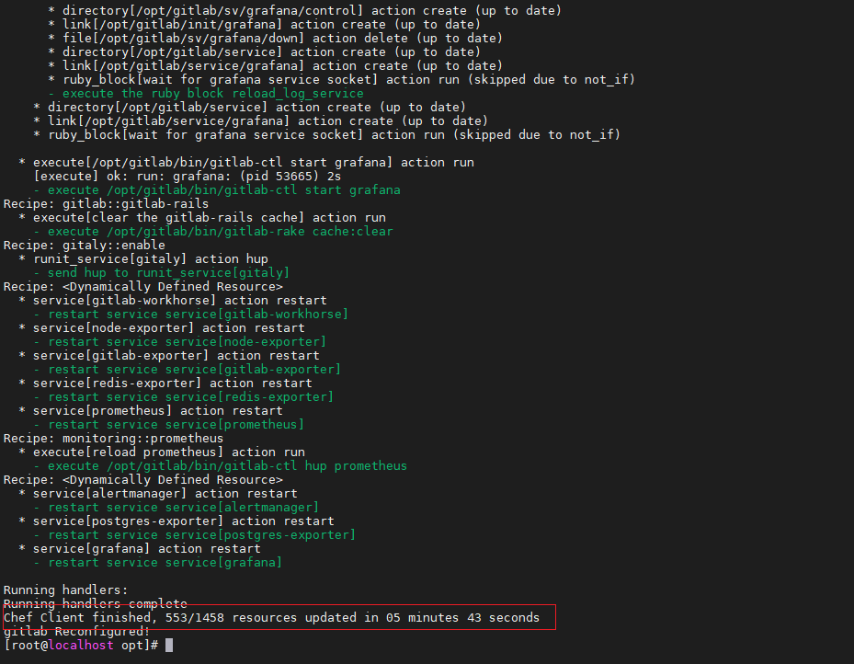Screen dimensions: 854x664
Task: Click 'execute[clear the gitlab-rails cache] action run'
Action: 202,217
